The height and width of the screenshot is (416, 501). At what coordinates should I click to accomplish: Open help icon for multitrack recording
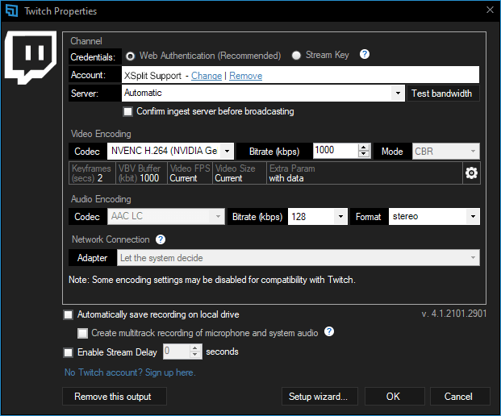click(x=329, y=331)
